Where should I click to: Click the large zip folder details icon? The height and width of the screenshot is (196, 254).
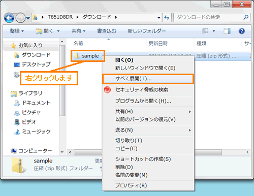pos(19,166)
